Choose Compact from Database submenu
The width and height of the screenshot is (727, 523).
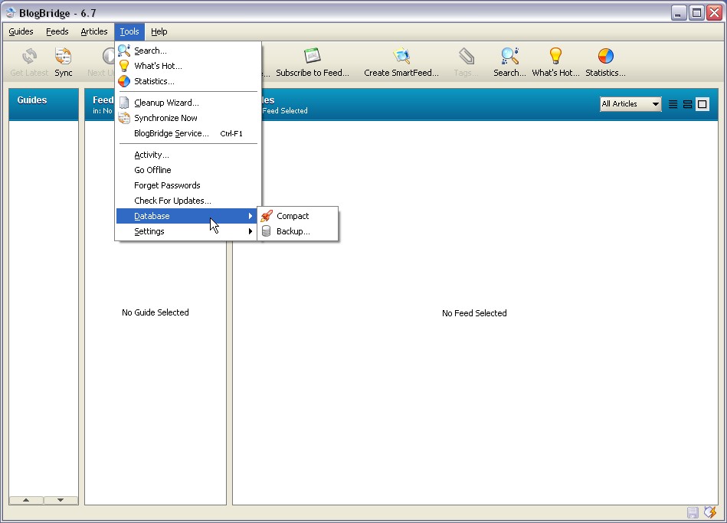298,216
